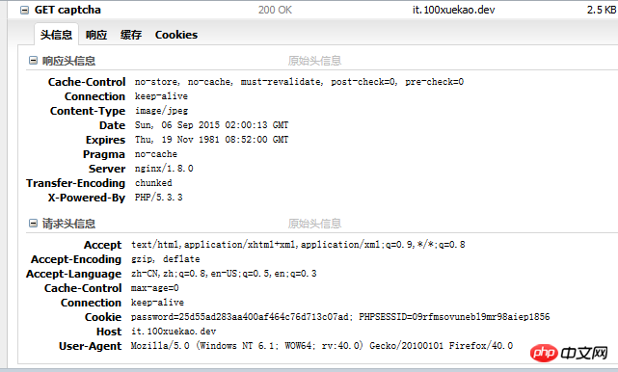Click the 200 OK status text
This screenshot has width=618, height=372.
pyautogui.click(x=275, y=10)
